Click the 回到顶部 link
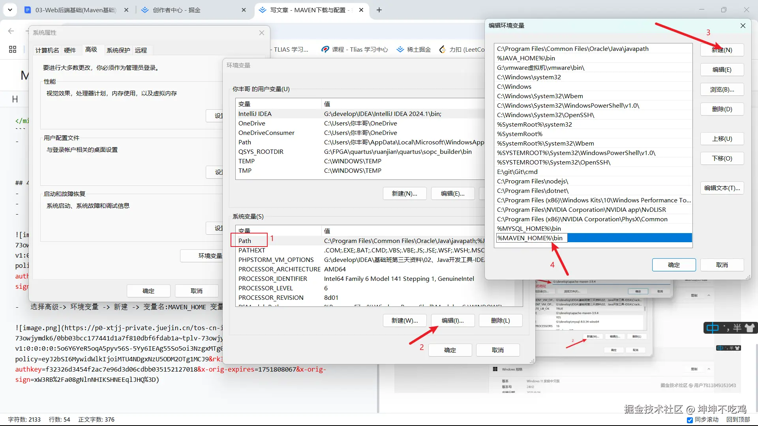758x426 pixels. tap(738, 420)
